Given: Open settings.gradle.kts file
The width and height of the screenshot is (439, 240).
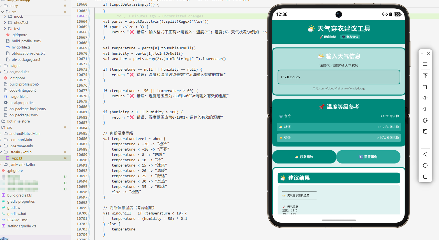Looking at the screenshot, I should click(22, 226).
